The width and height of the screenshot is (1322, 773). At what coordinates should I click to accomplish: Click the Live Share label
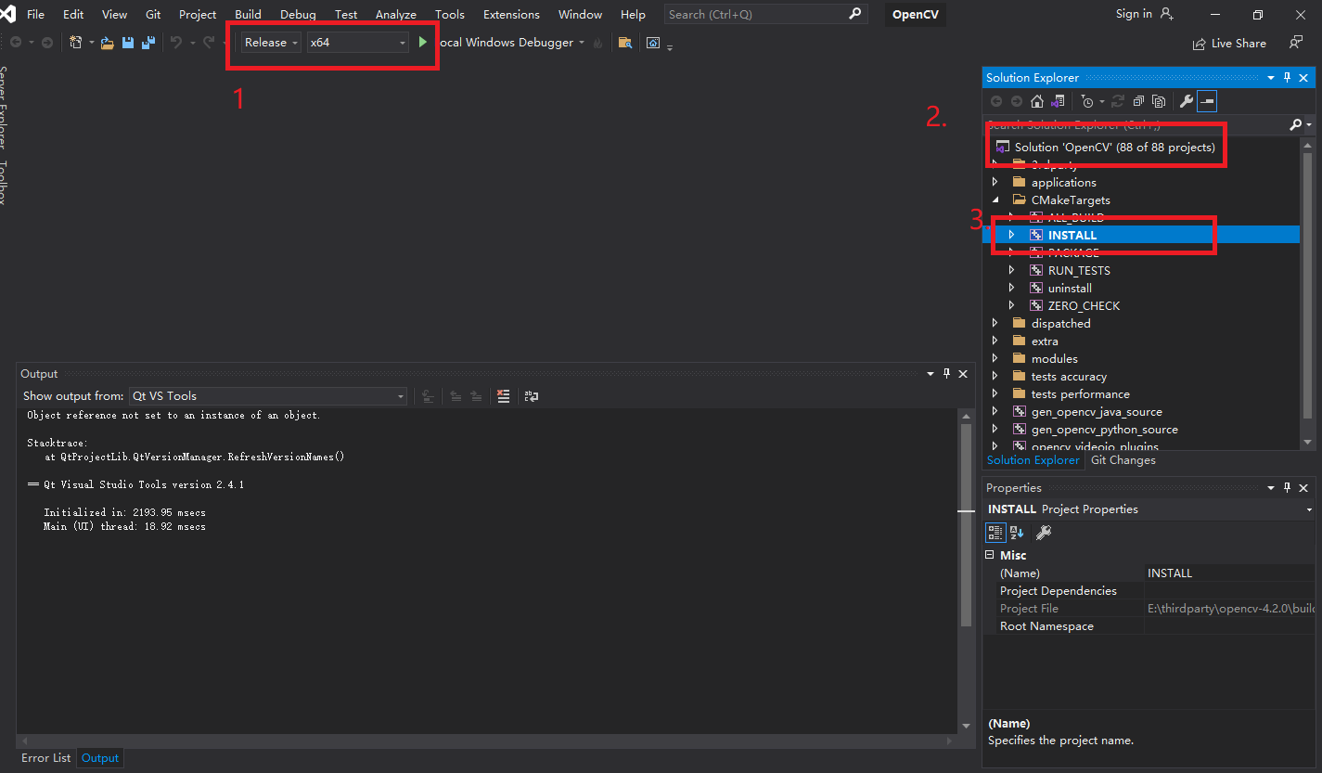point(1239,44)
